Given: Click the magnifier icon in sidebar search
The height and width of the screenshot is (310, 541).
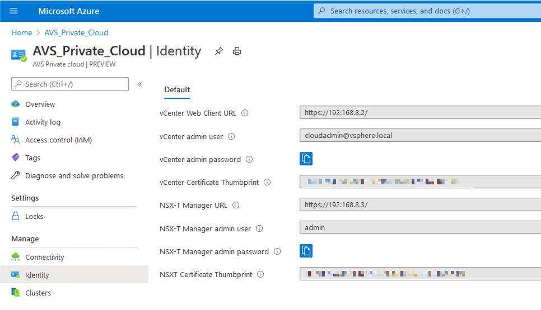Looking at the screenshot, I should [x=18, y=84].
